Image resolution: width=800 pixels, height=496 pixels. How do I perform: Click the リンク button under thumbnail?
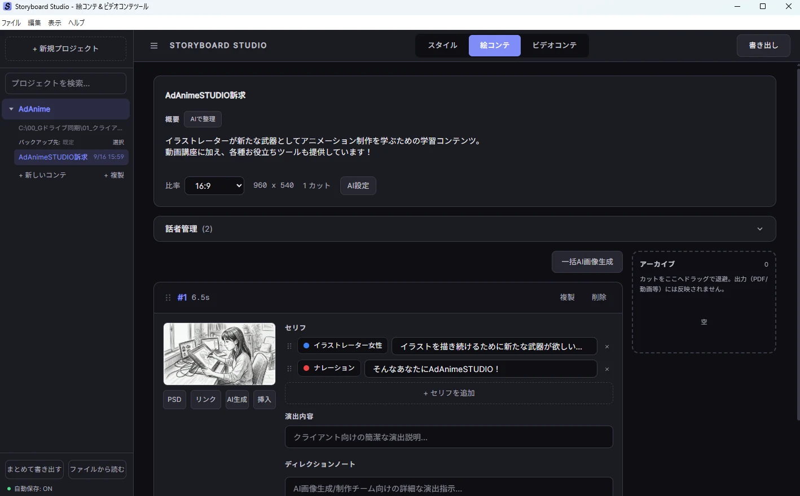[x=206, y=399]
